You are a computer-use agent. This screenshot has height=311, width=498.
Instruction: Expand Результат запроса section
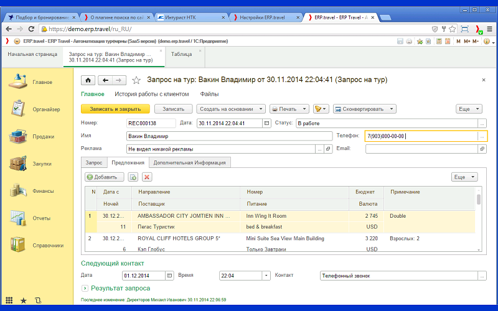(x=85, y=288)
